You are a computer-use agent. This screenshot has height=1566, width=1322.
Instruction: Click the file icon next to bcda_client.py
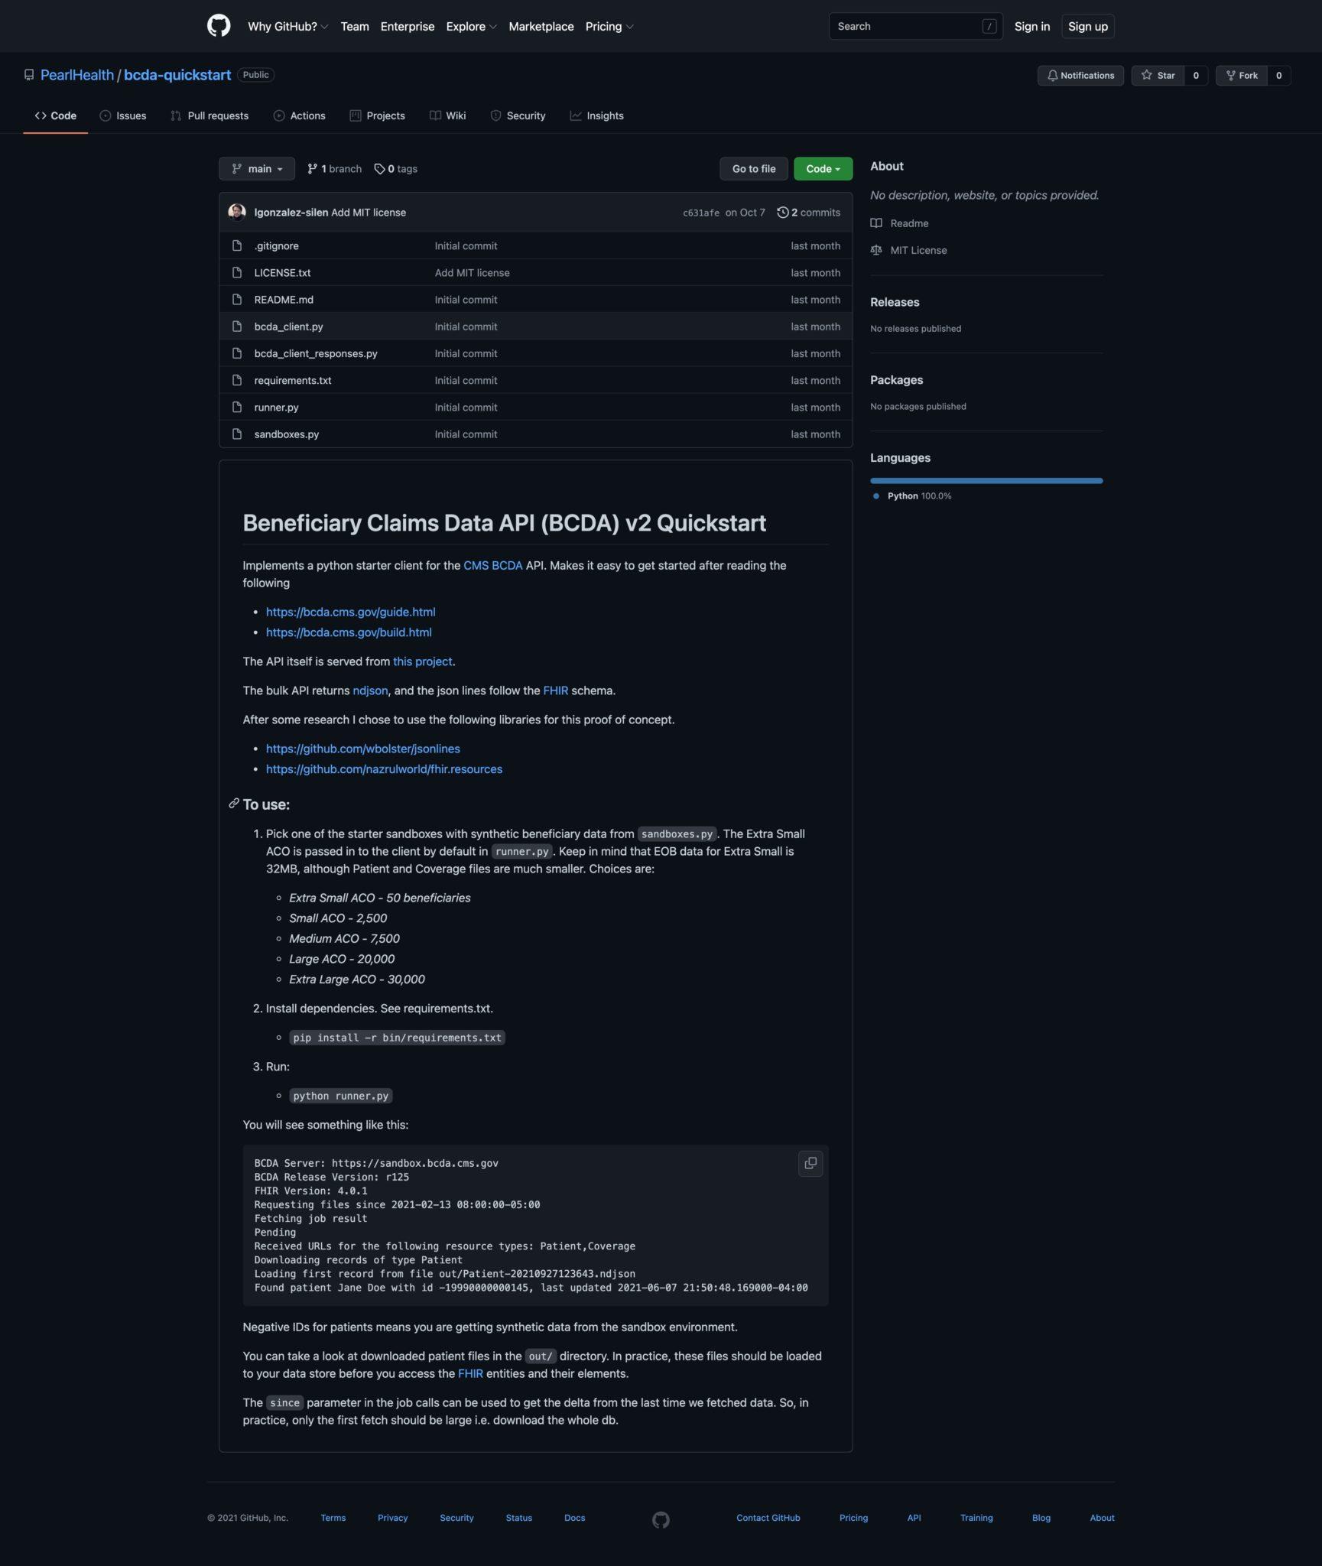point(237,327)
